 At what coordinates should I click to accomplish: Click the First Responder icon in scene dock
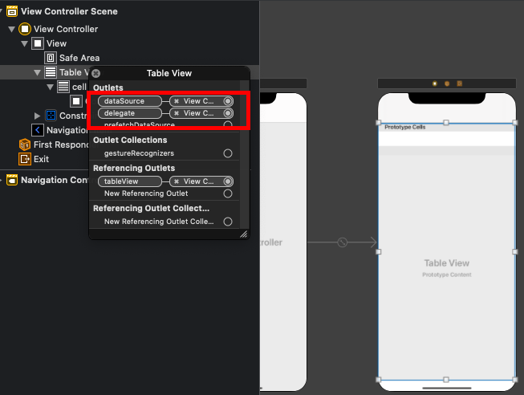coord(447,83)
